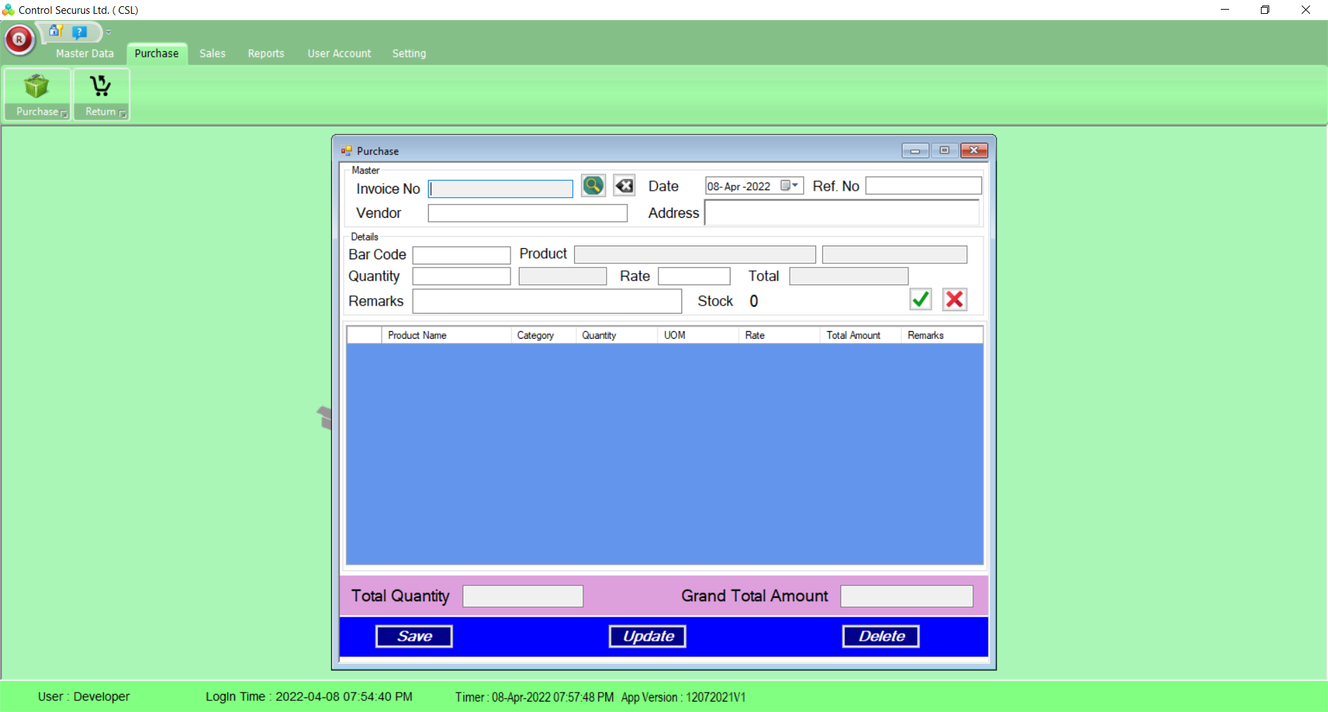Screen dimensions: 1328x712
Task: Expand the Return group dialog launcher
Action: [123, 114]
